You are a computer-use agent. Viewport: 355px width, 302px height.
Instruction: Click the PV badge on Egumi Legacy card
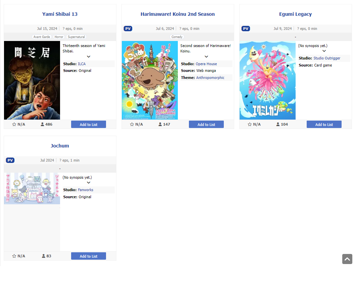(246, 29)
